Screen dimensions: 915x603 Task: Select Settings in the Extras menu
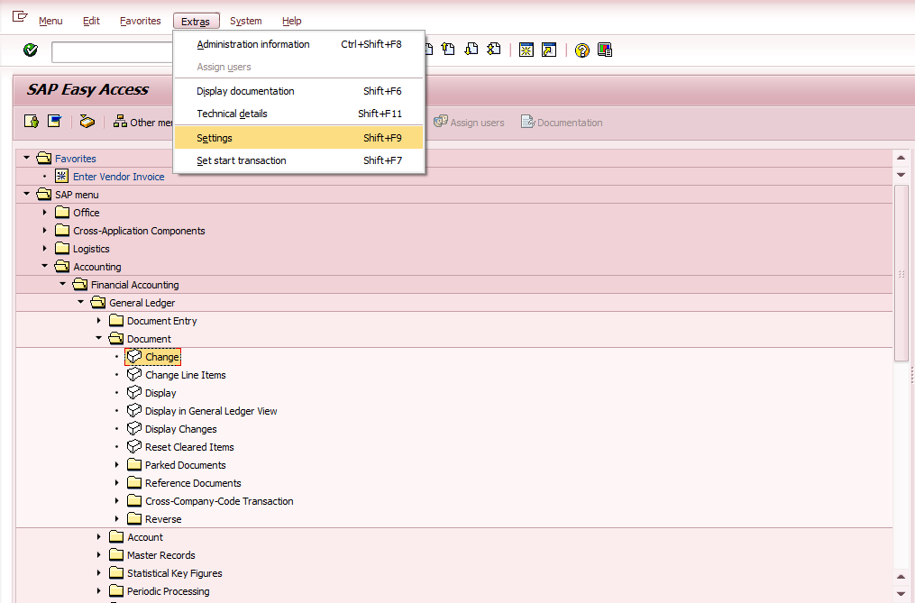pyautogui.click(x=298, y=138)
